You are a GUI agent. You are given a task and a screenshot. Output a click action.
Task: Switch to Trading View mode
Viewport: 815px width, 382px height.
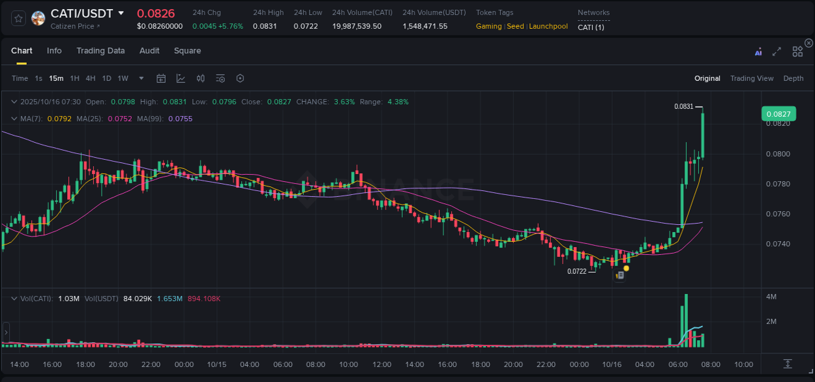(752, 78)
